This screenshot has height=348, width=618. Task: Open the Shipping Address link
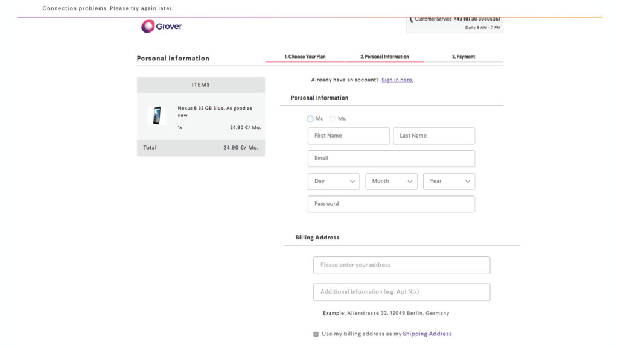(x=427, y=334)
